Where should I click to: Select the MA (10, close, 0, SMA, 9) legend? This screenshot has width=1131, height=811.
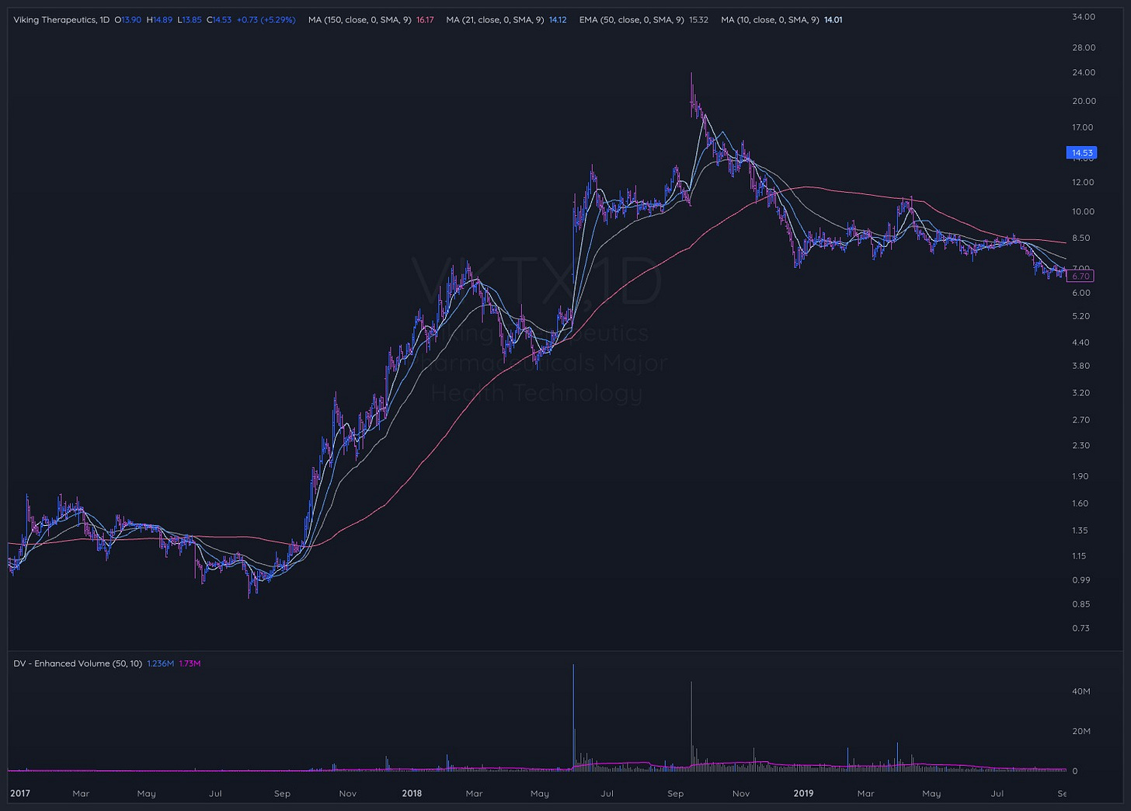coord(770,19)
